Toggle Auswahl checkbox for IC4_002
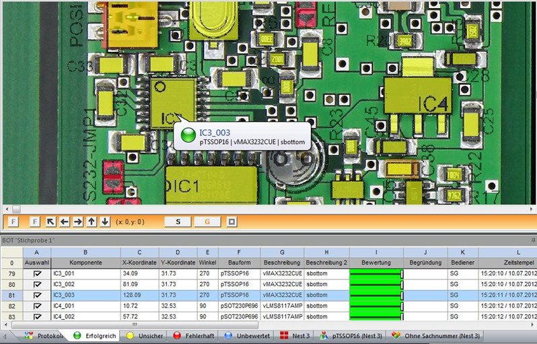Viewport: 537px width, 344px height. click(x=37, y=316)
